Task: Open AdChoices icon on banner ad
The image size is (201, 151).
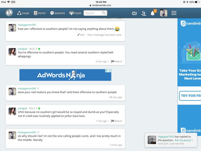Action: tap(107, 71)
